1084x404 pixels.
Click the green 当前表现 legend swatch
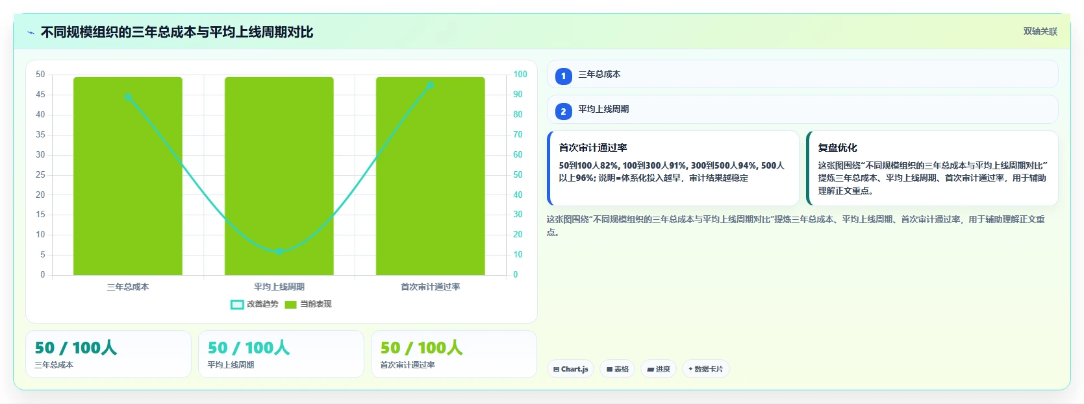[x=290, y=304]
